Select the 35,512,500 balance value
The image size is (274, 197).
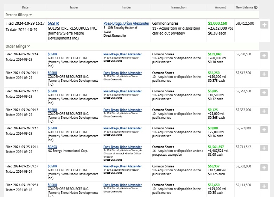point(243,73)
